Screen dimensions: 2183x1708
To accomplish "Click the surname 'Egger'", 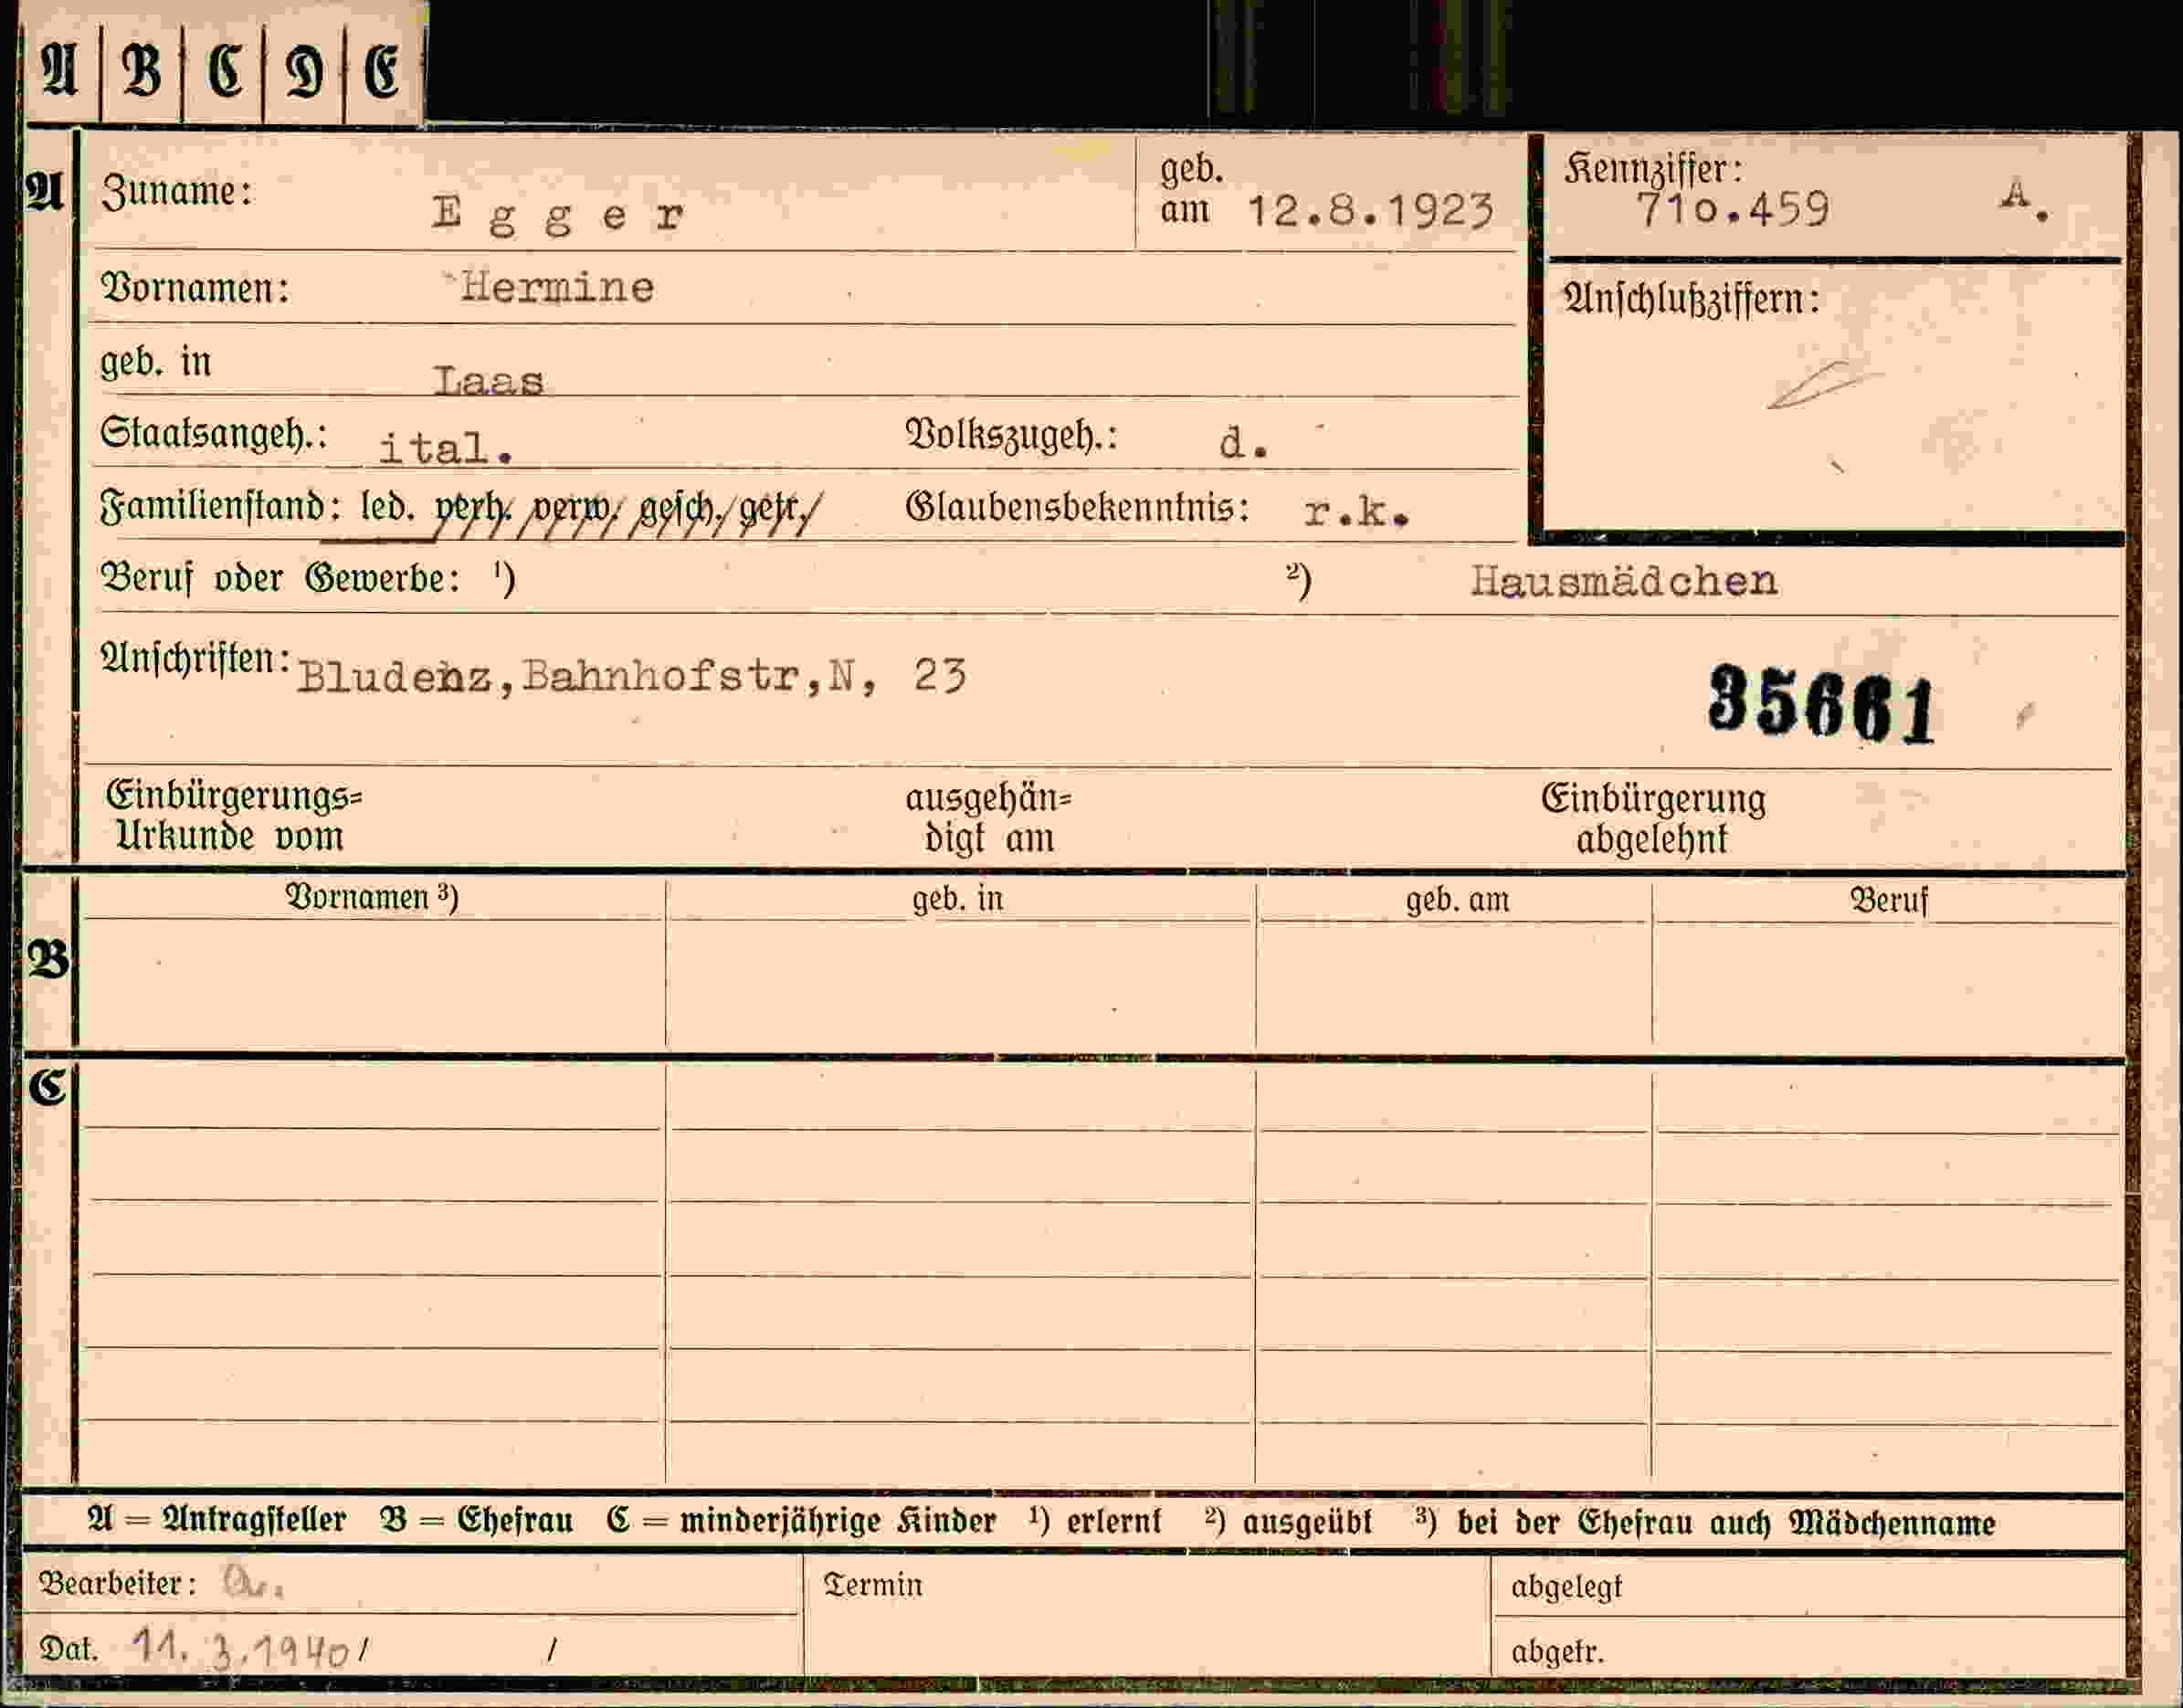I will coord(559,216).
